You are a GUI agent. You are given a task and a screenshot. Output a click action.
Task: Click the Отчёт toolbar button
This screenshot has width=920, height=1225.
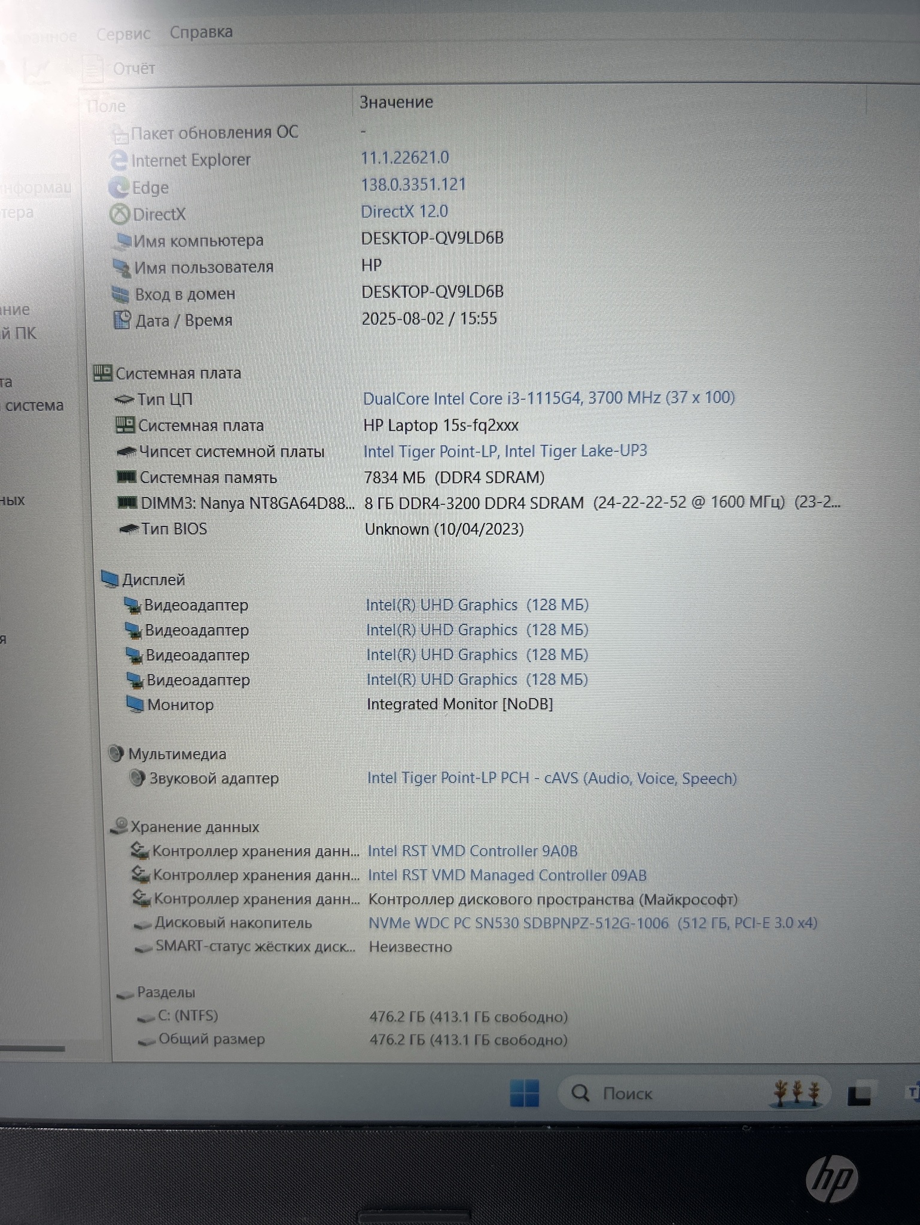(x=118, y=68)
